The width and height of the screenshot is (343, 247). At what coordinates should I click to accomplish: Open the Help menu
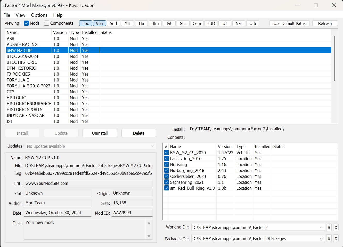tap(58, 15)
